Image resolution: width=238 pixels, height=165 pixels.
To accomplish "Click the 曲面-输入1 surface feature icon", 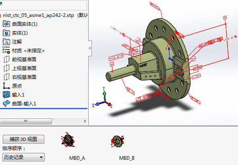I will [x=6, y=103].
